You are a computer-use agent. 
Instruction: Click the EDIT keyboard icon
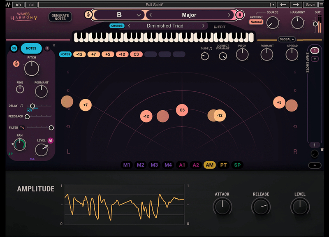pyautogui.click(x=220, y=27)
